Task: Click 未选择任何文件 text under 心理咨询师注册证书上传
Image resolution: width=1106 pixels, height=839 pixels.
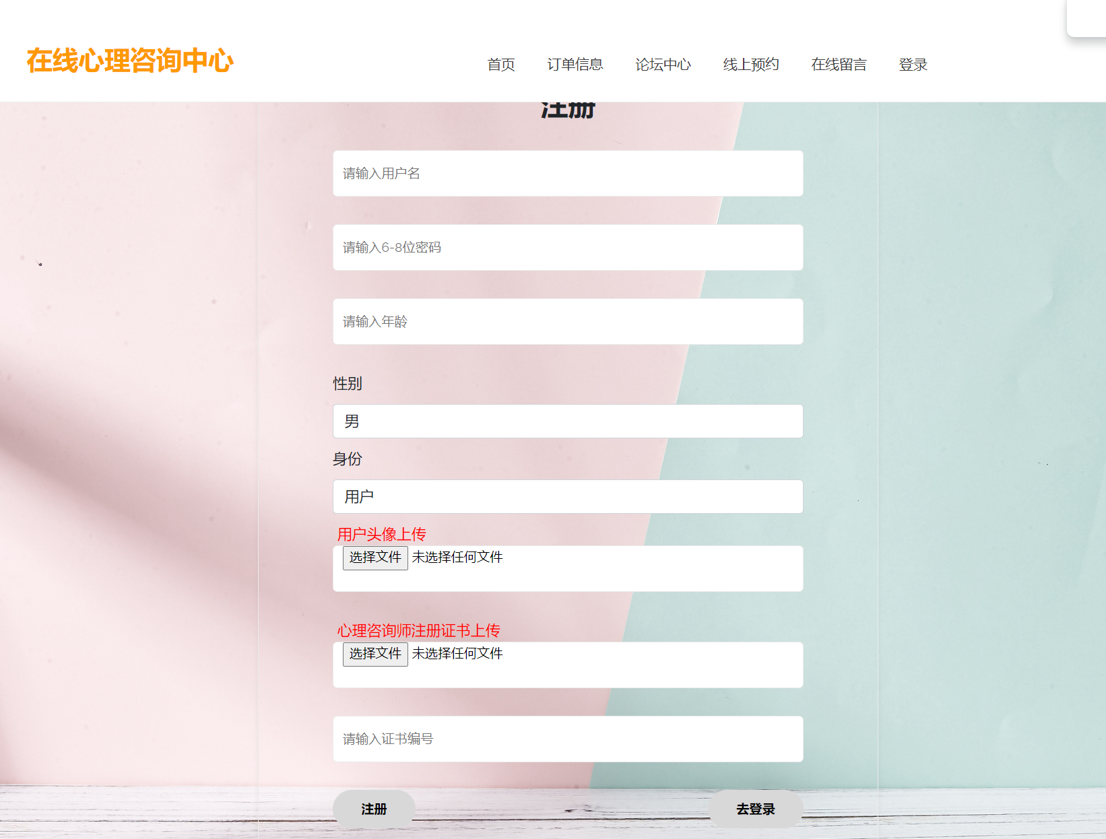Action: 457,654
